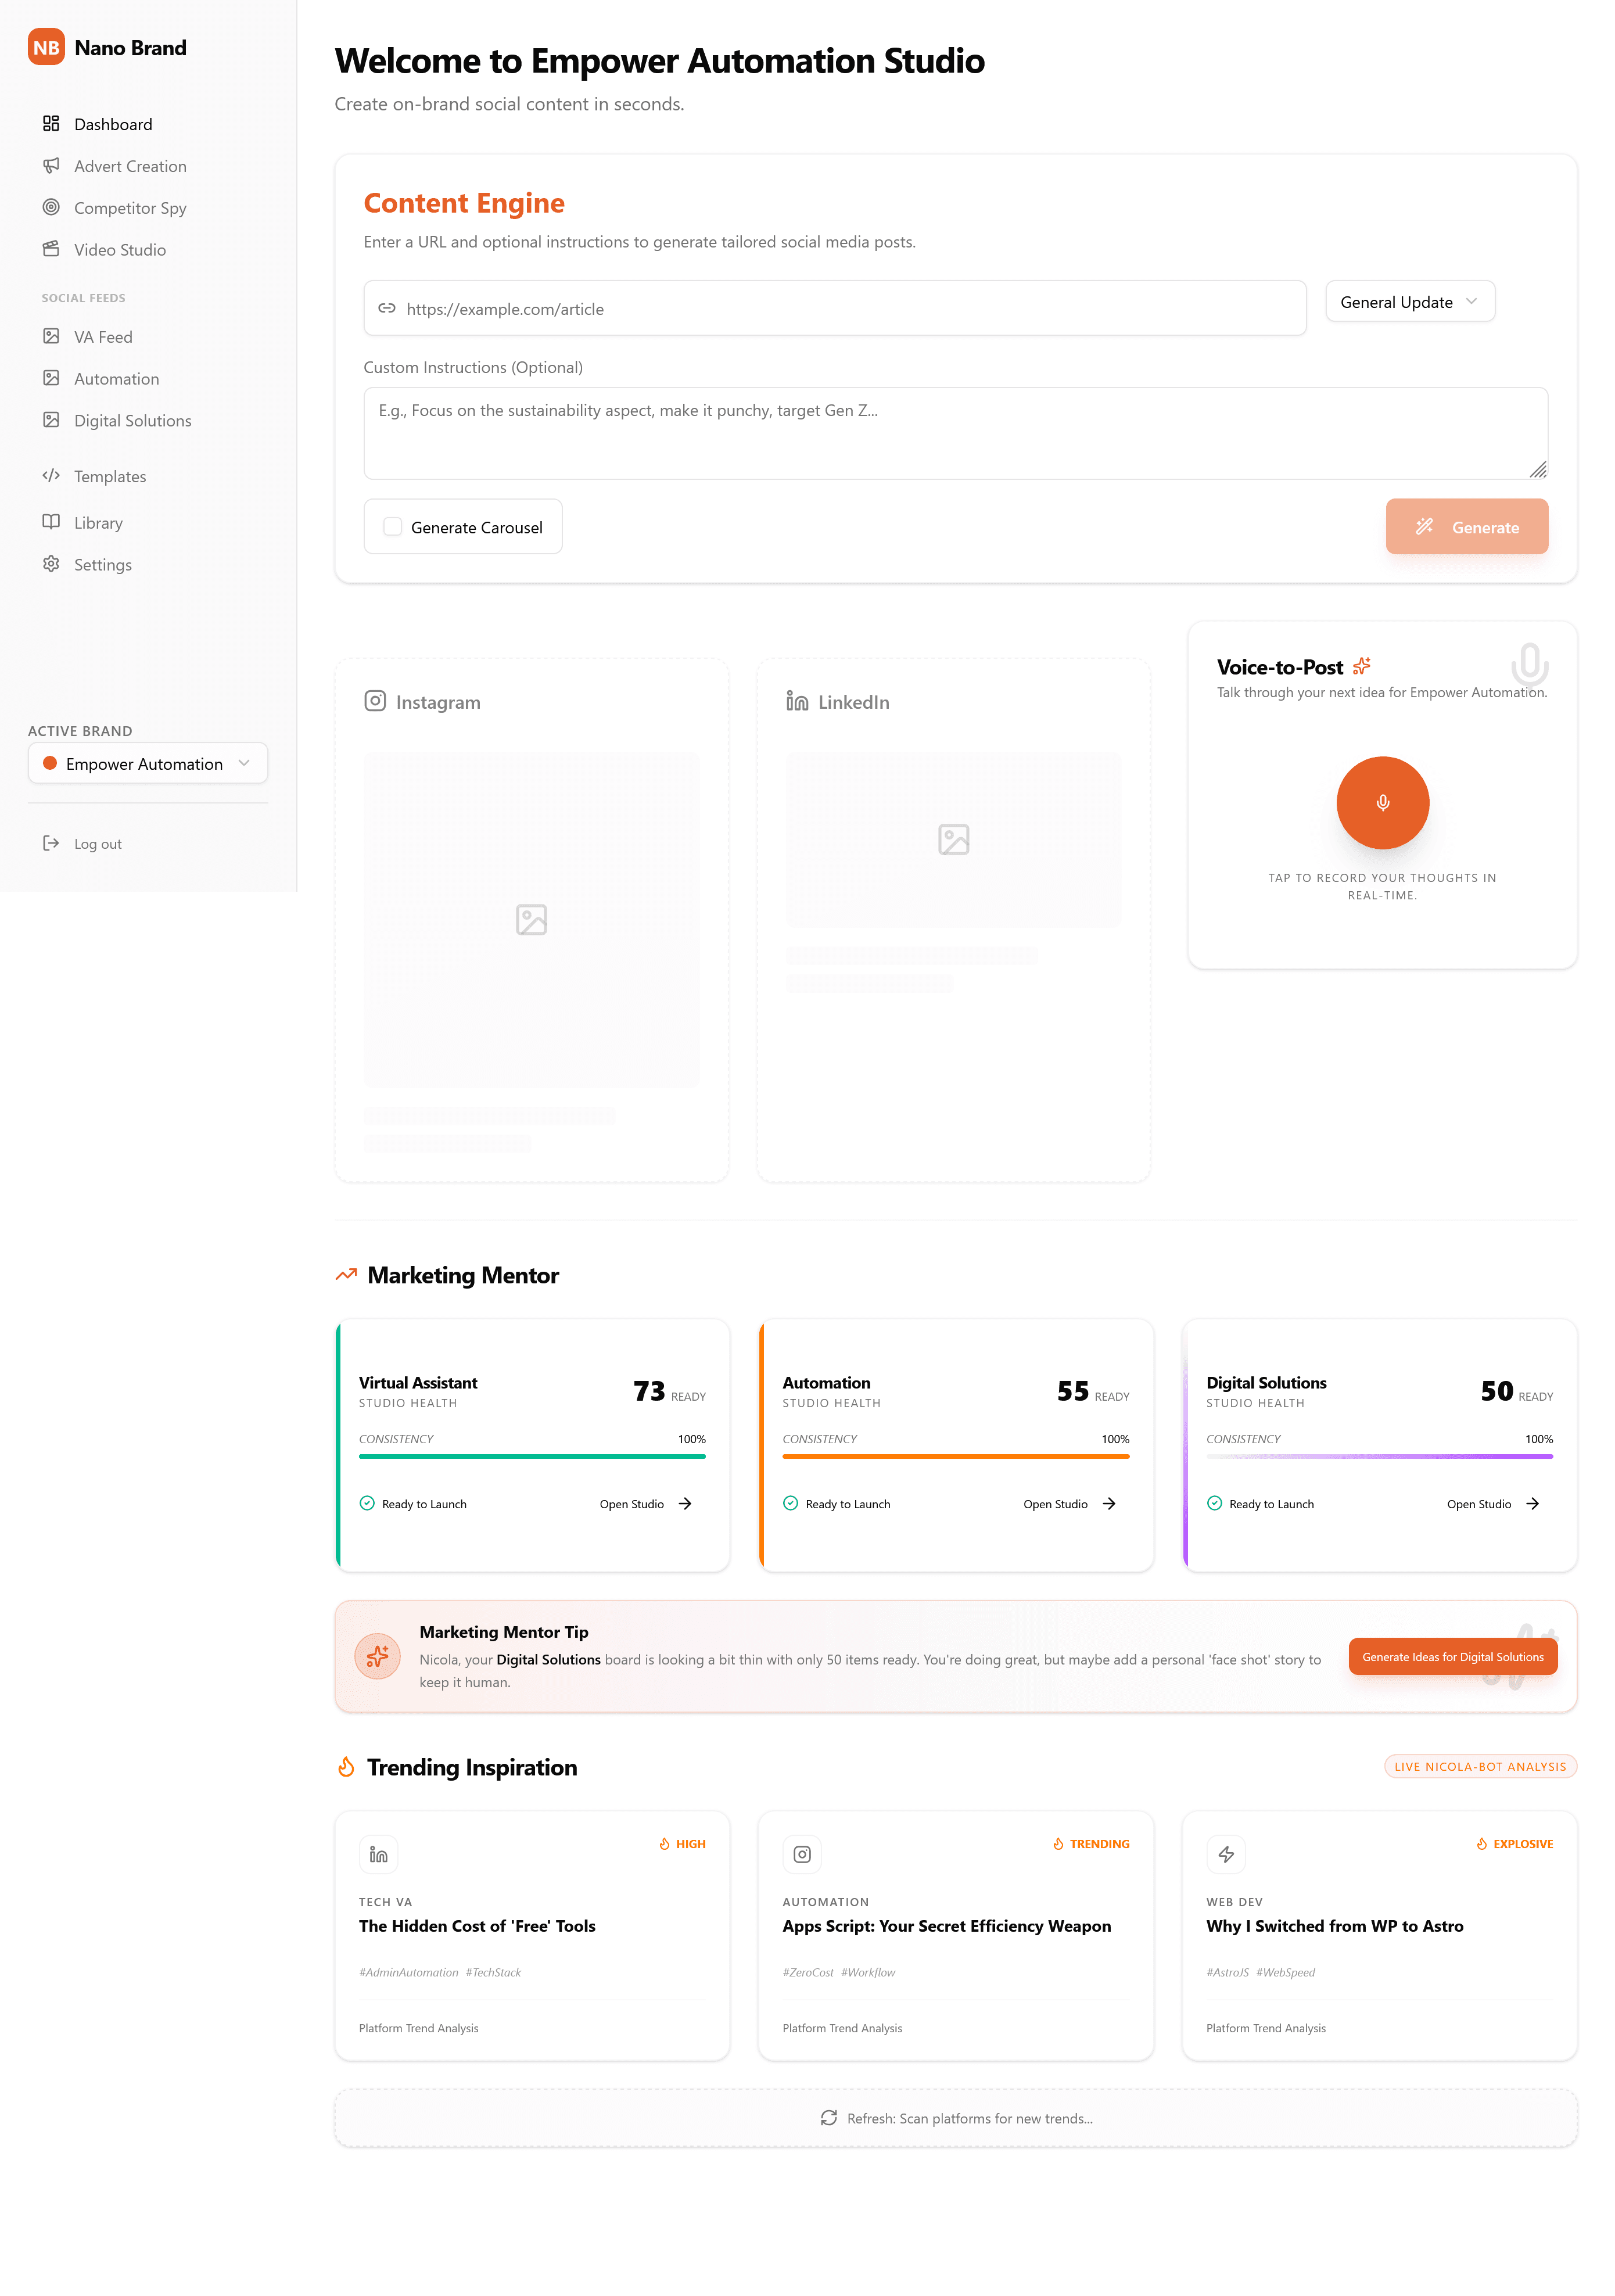Click the lightning bolt icon on the Web Dev card
1615x2296 pixels.
tap(1225, 1854)
